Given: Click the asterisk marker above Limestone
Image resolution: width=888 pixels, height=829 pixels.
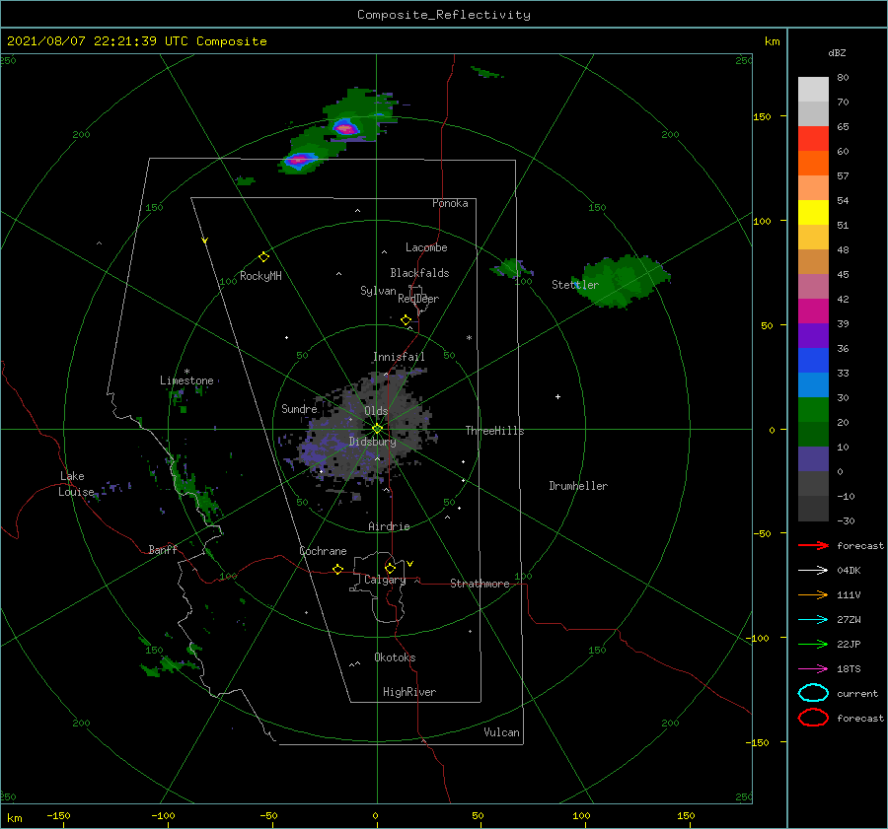Looking at the screenshot, I should point(186,372).
